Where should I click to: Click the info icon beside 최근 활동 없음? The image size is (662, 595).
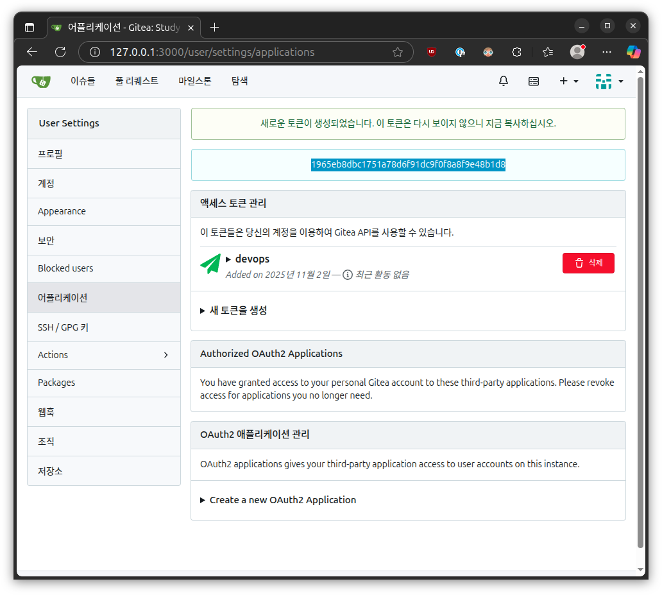tap(348, 275)
